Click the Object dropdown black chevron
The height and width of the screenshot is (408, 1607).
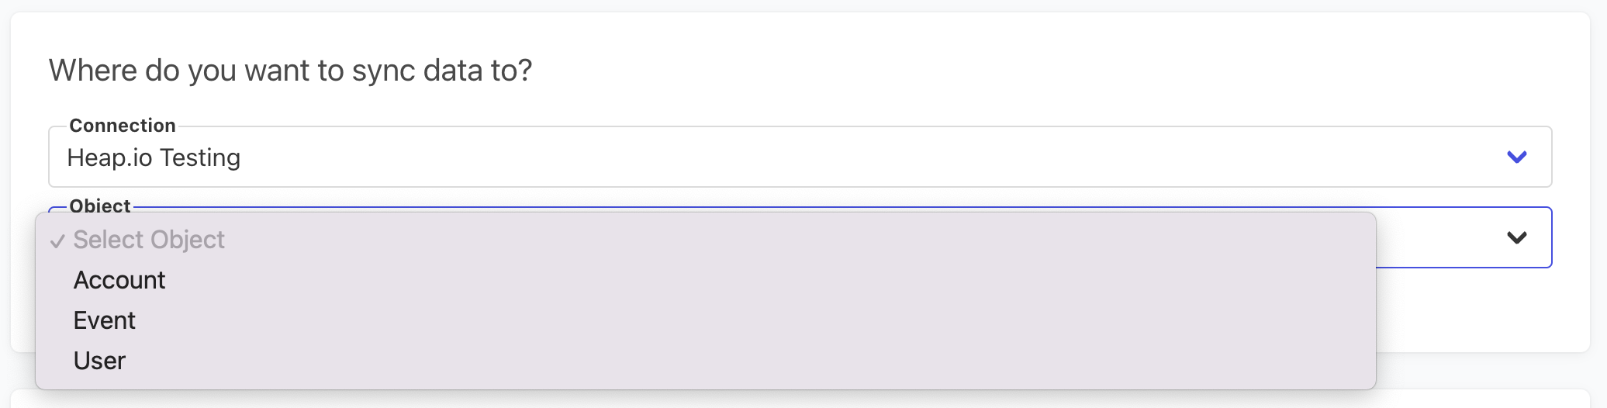tap(1516, 237)
